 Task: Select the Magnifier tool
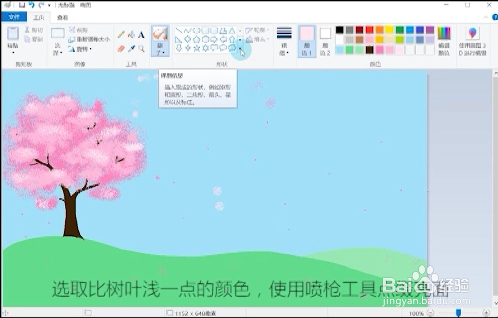tap(141, 48)
